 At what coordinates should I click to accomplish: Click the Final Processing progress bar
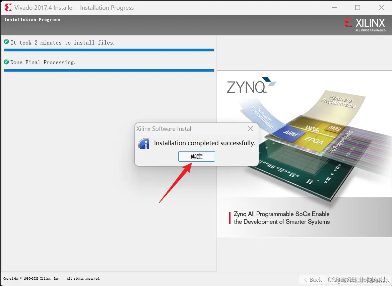point(109,70)
